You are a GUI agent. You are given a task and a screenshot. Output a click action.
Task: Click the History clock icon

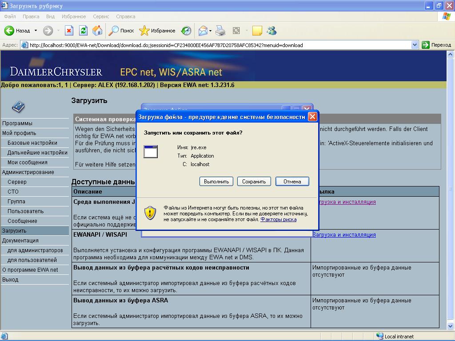coord(186,31)
